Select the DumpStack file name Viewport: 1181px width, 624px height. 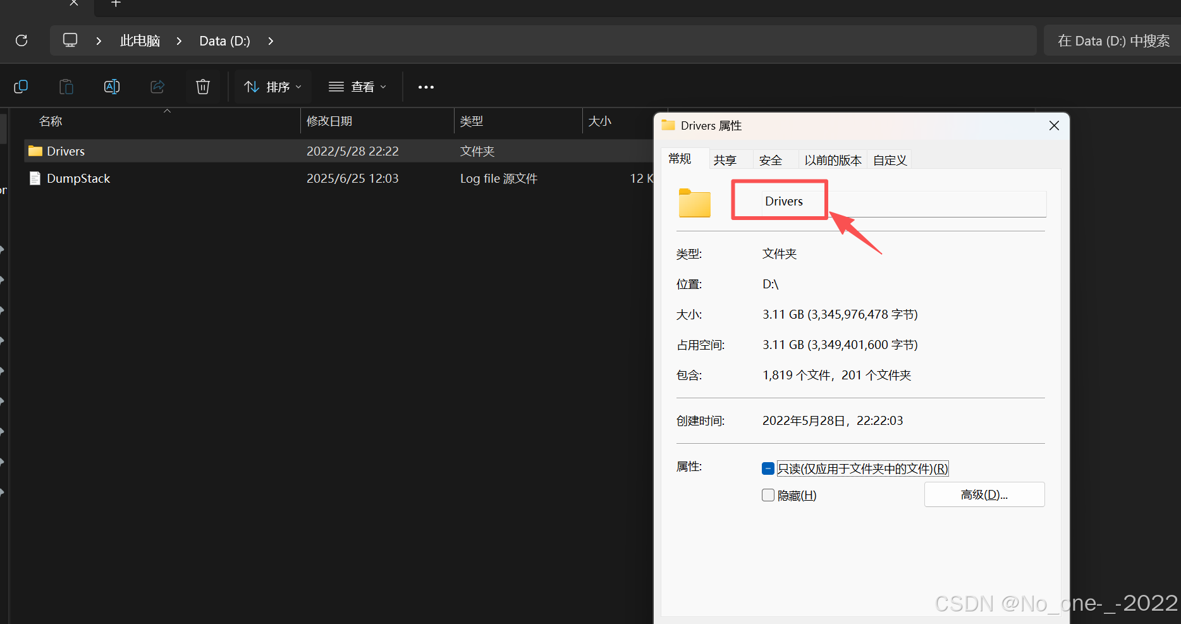pyautogui.click(x=78, y=178)
